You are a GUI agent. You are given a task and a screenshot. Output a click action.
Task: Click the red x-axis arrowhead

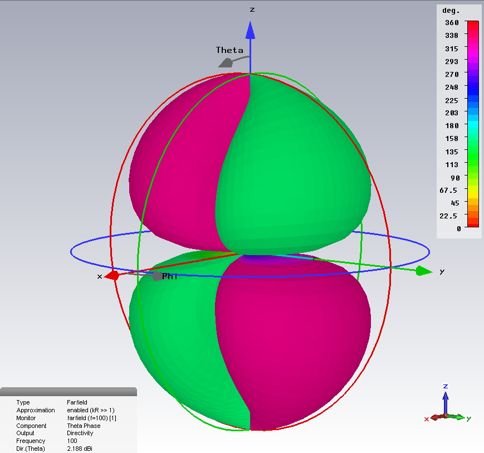pyautogui.click(x=112, y=275)
